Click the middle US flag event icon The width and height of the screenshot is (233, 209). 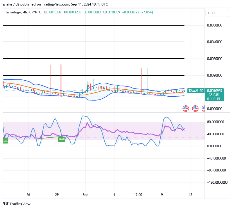(195, 108)
